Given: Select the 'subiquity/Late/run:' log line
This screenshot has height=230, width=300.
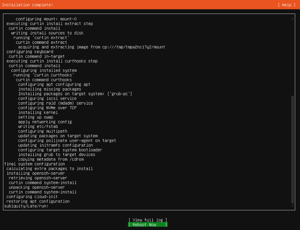Looking at the screenshot, I should click(26, 206).
